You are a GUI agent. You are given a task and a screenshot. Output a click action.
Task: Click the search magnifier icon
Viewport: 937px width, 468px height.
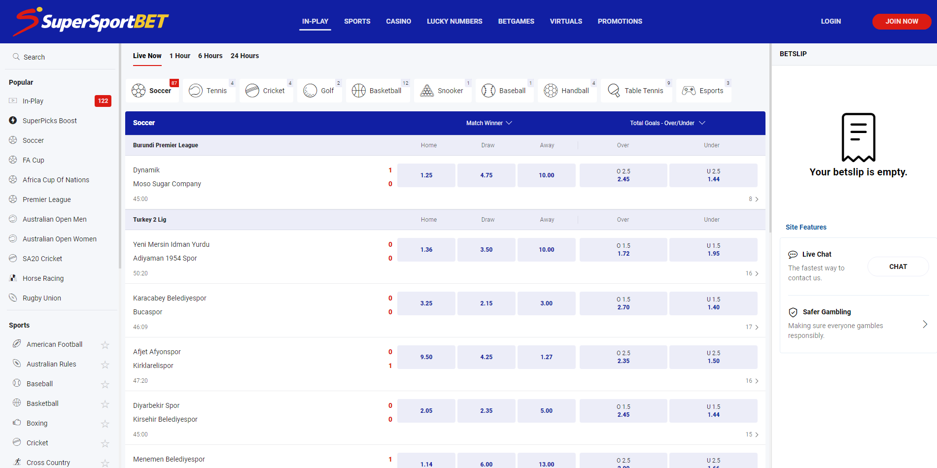16,57
